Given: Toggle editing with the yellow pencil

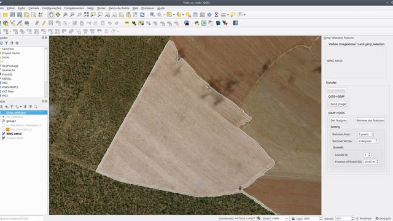Looking at the screenshot, I should coord(44,23).
